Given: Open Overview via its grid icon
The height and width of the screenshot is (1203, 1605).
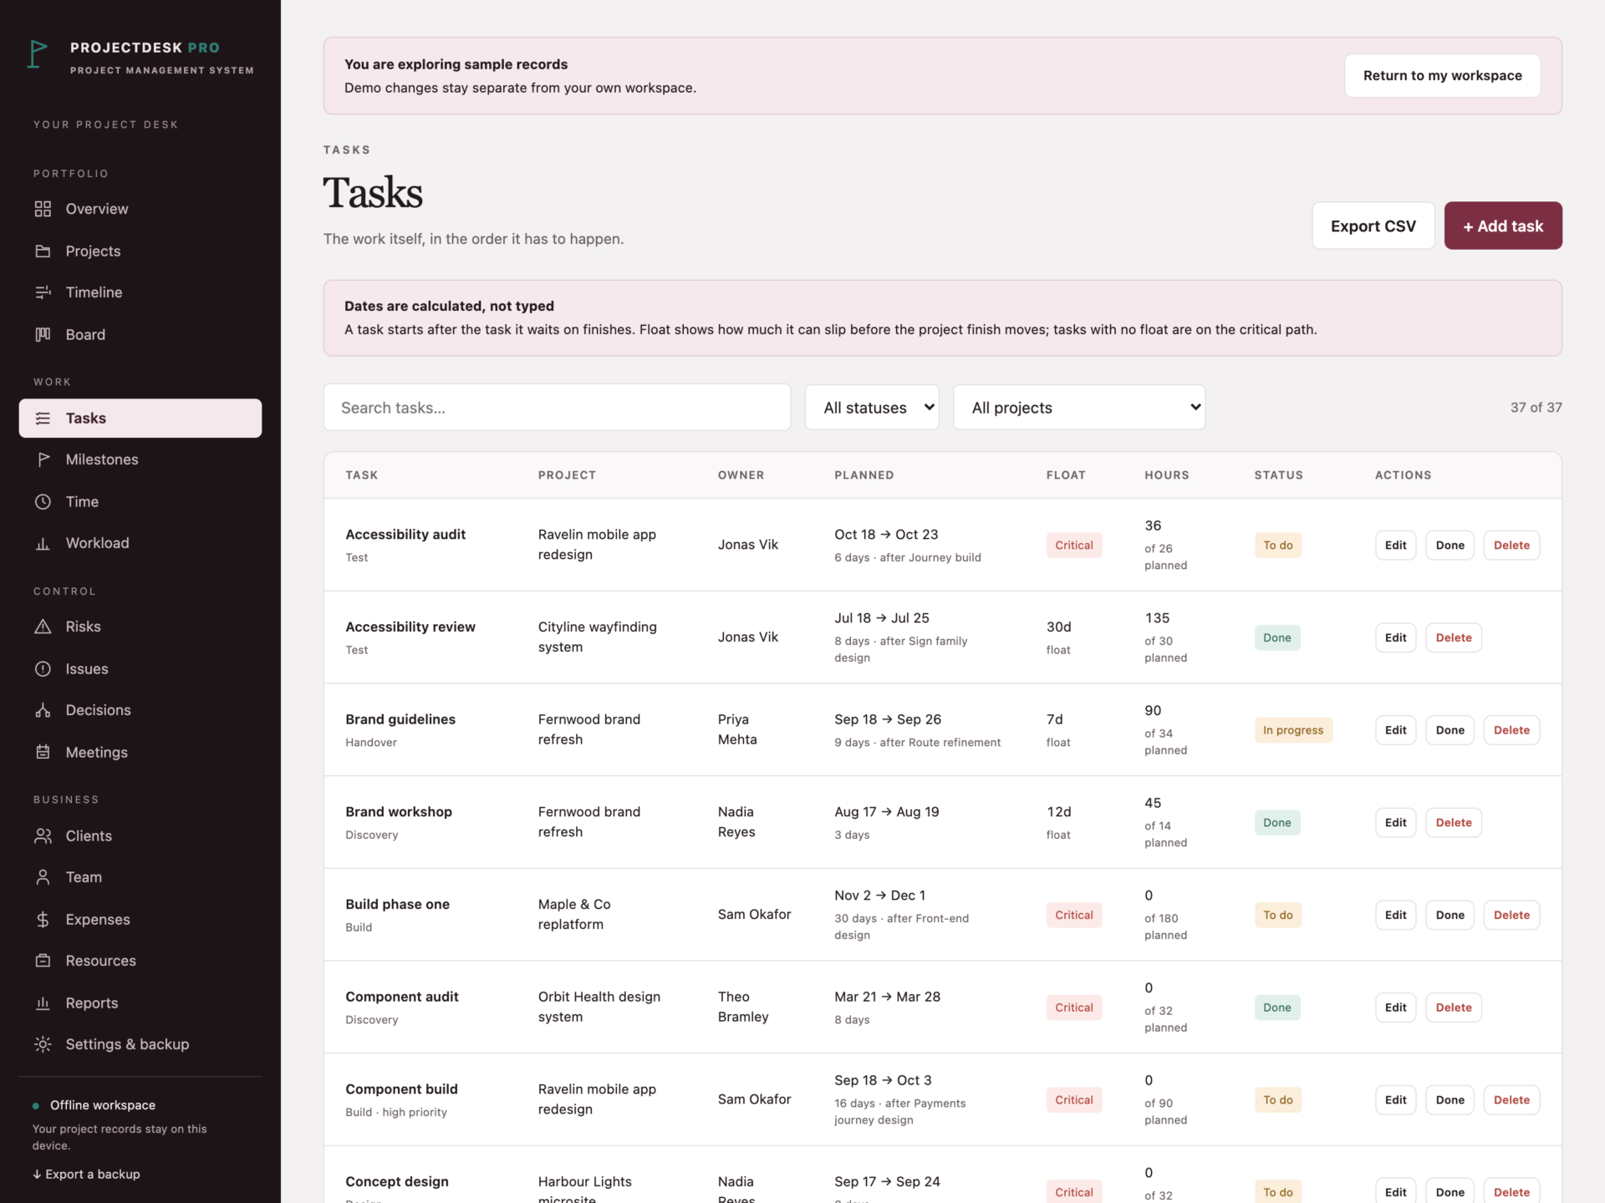Looking at the screenshot, I should [43, 209].
